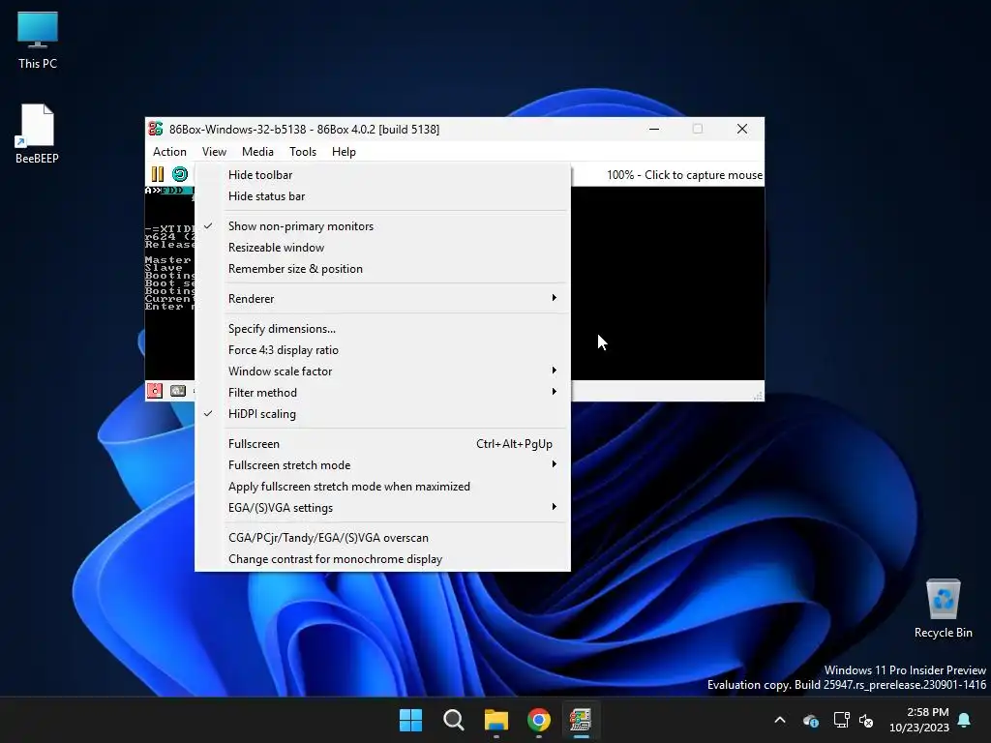Open taskbar Search
This screenshot has width=991, height=743.
[453, 720]
